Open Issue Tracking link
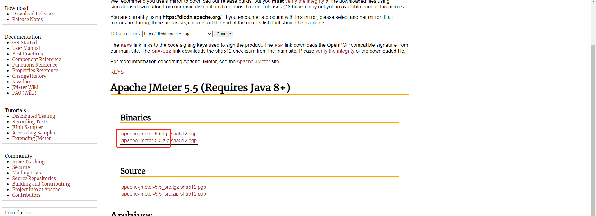This screenshot has width=596, height=216. pos(28,161)
